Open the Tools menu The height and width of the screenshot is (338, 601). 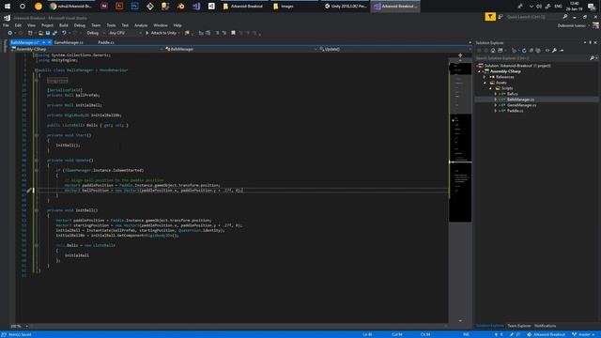(111, 25)
